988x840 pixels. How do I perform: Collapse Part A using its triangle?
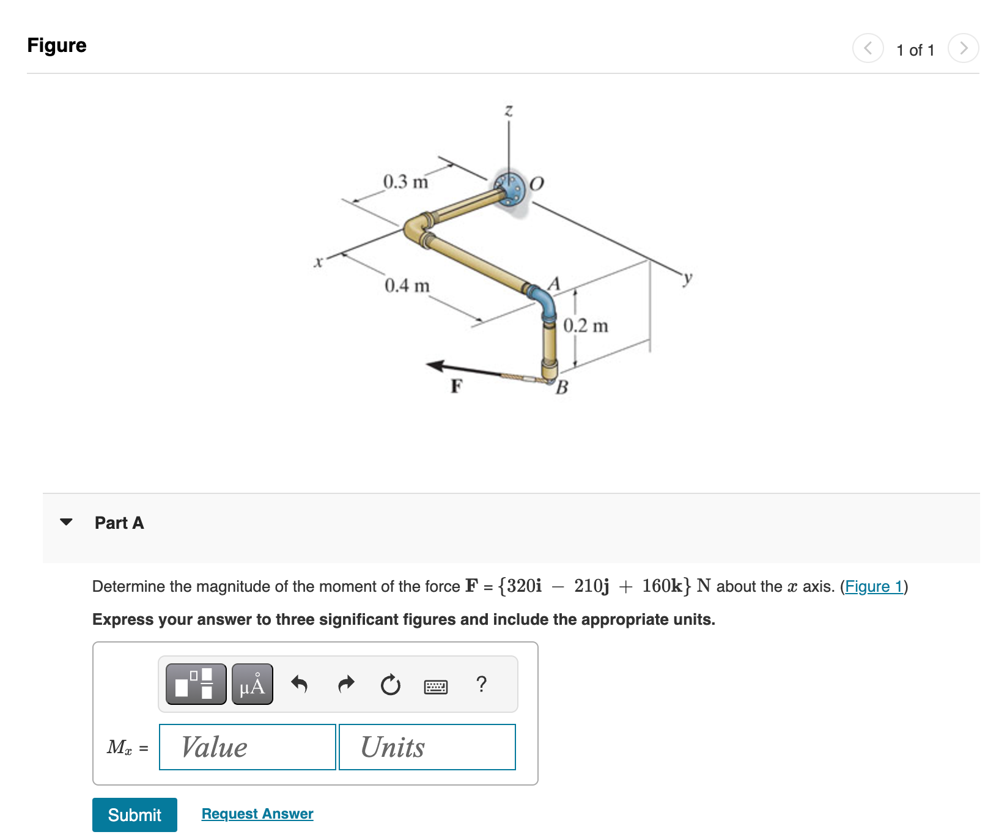(67, 522)
